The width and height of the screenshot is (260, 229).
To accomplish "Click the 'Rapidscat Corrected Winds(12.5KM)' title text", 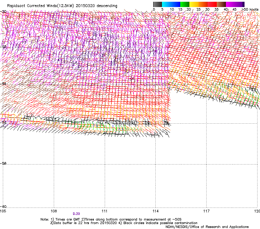I will pos(40,6).
